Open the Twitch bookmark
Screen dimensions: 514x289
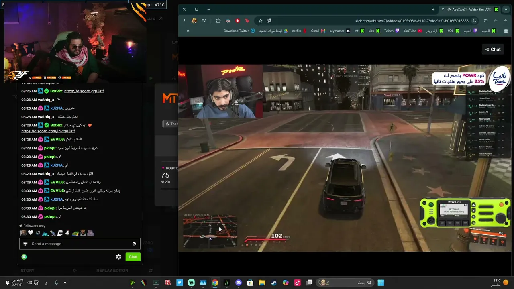tap(392, 31)
